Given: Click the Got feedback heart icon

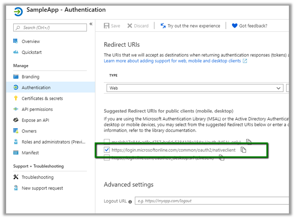Looking at the screenshot, I should (234, 26).
